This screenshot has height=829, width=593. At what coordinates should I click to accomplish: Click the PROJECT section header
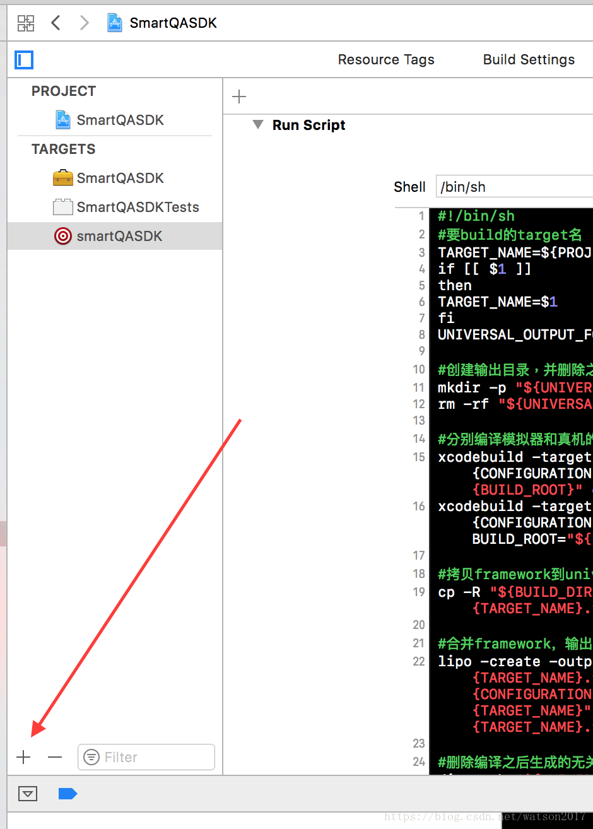(64, 91)
